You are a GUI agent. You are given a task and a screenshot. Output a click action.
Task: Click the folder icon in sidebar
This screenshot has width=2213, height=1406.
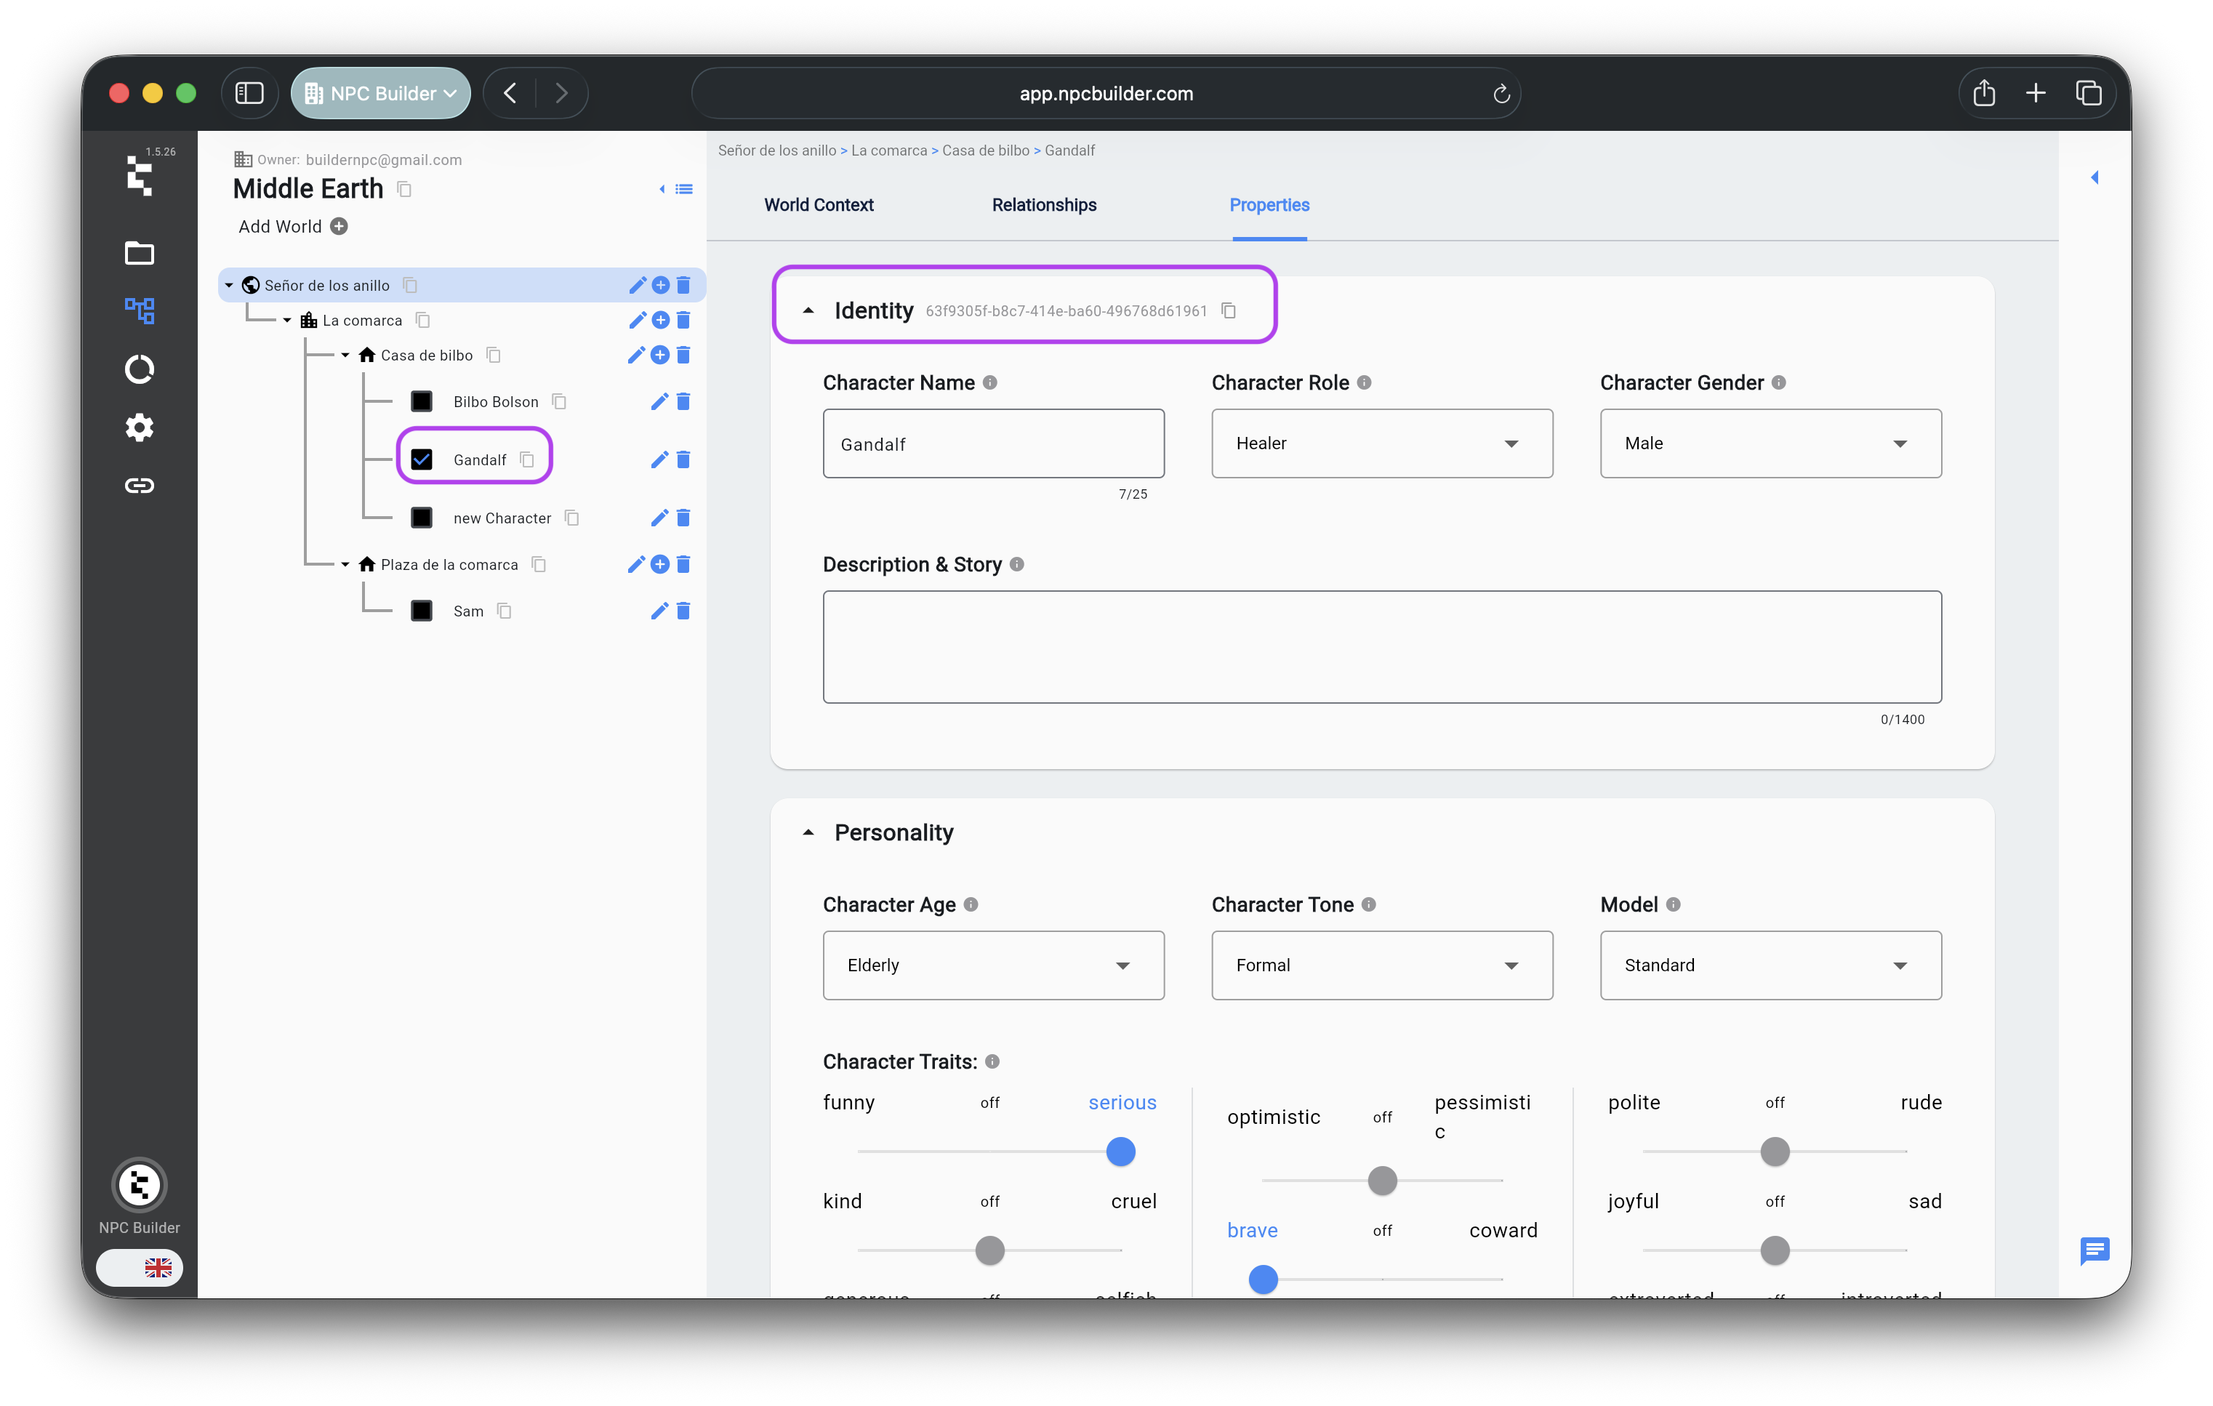(x=139, y=253)
